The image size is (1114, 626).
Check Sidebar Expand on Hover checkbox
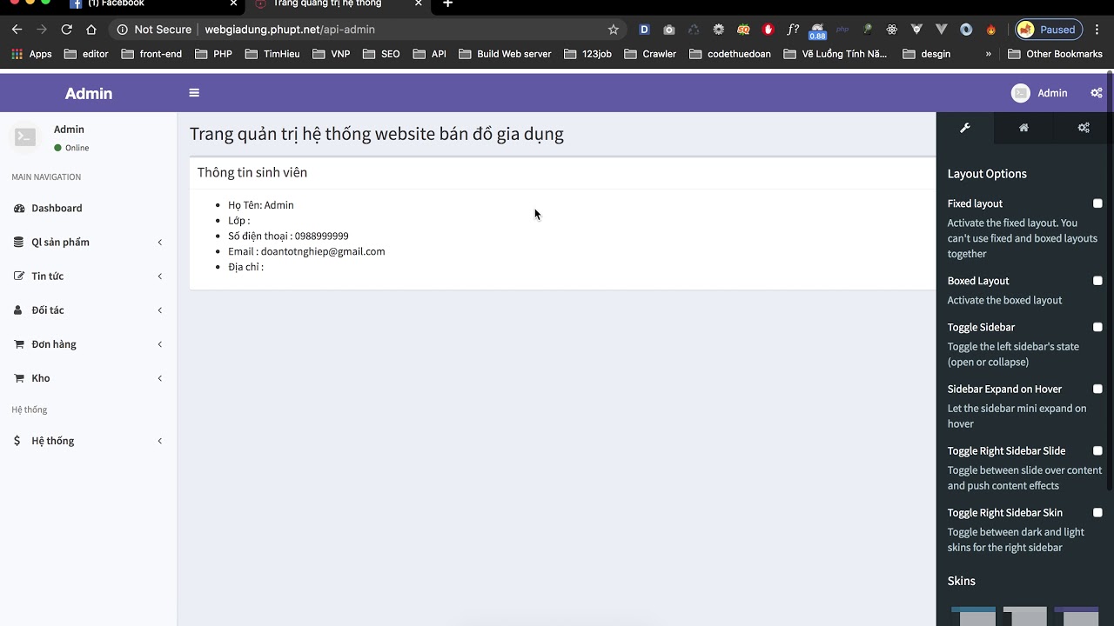click(1097, 389)
